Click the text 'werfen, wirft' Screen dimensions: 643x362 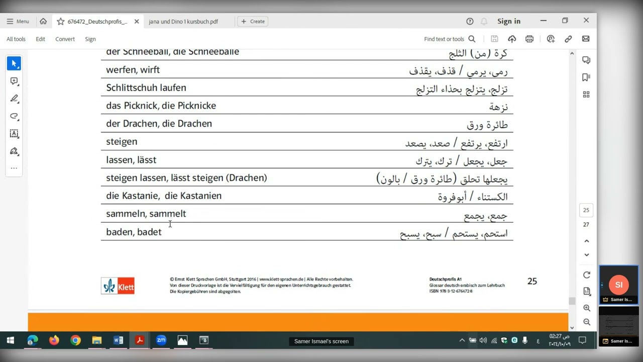click(x=133, y=70)
